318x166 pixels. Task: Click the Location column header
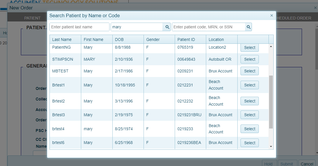point(216,39)
